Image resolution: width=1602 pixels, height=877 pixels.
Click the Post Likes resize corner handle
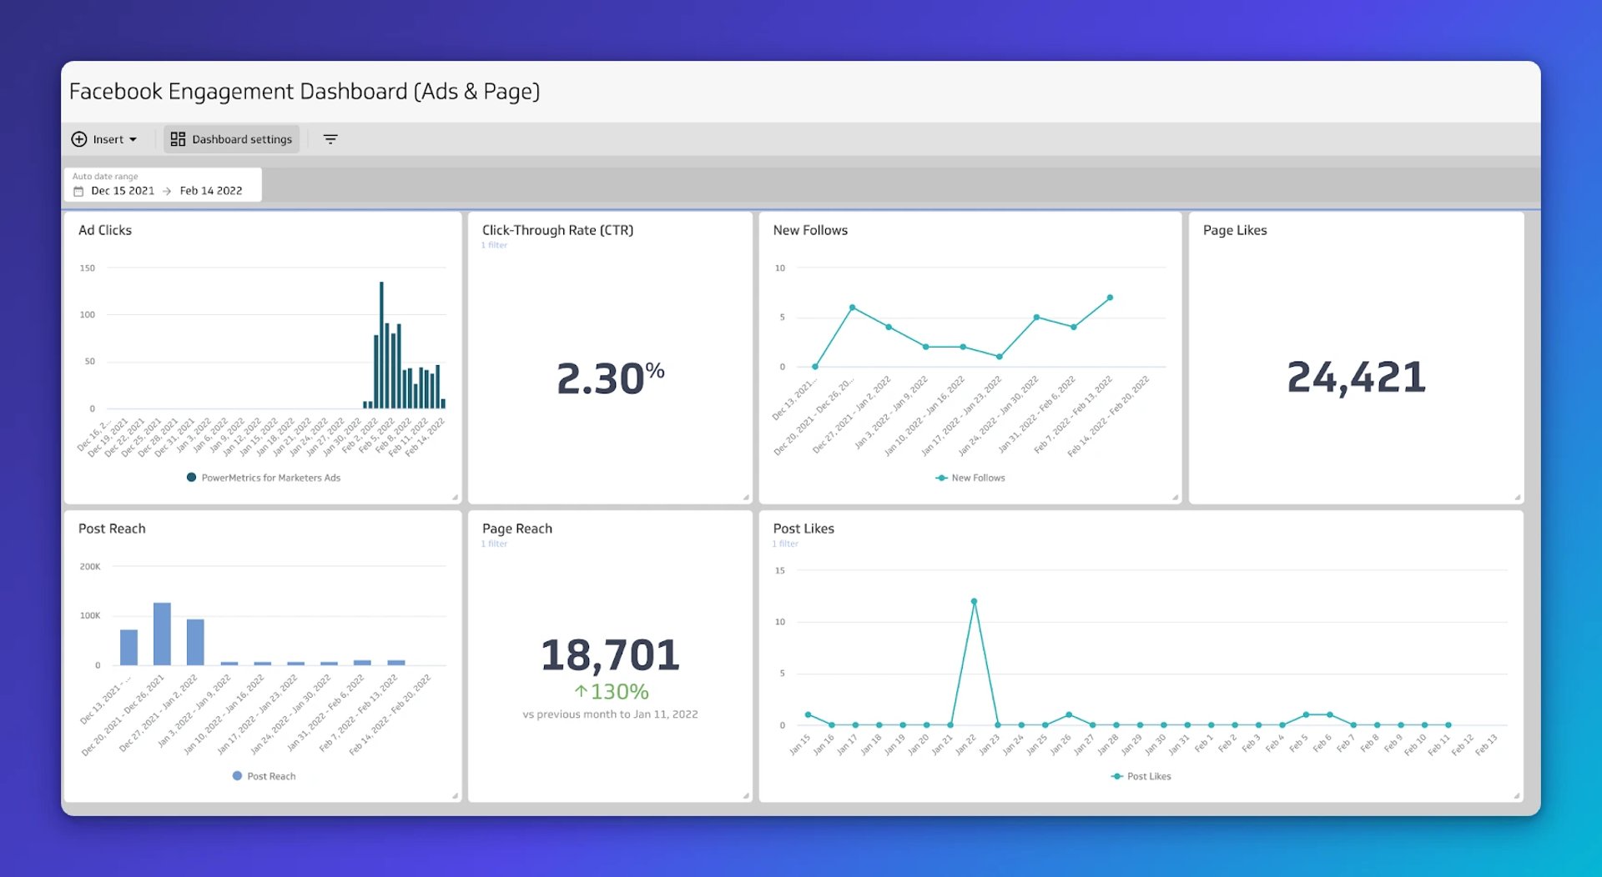1516,796
